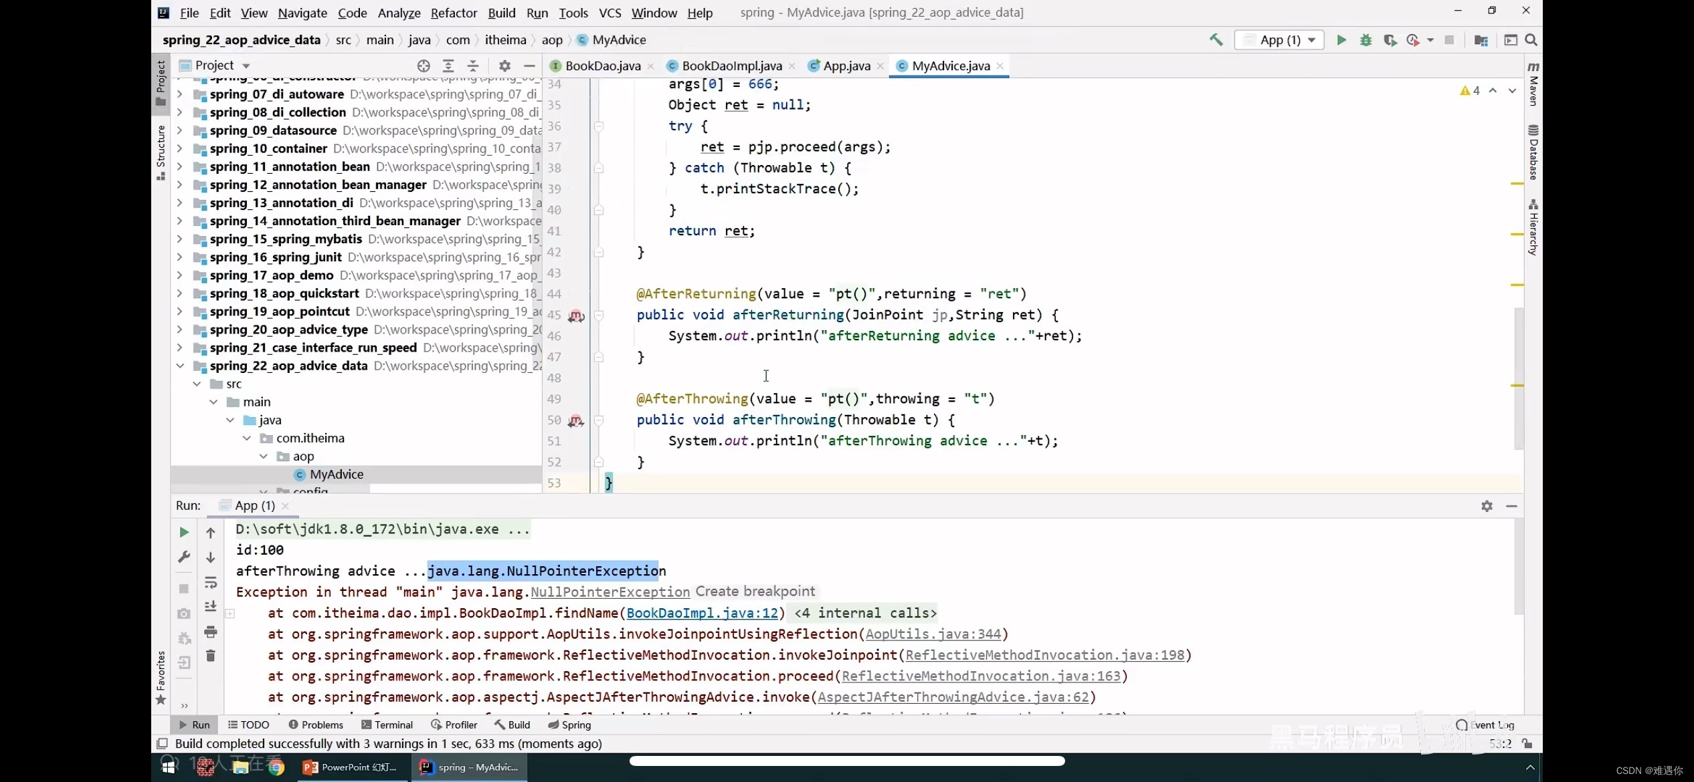Open BookDaoImpl.java:12 stack trace link

coord(702,613)
